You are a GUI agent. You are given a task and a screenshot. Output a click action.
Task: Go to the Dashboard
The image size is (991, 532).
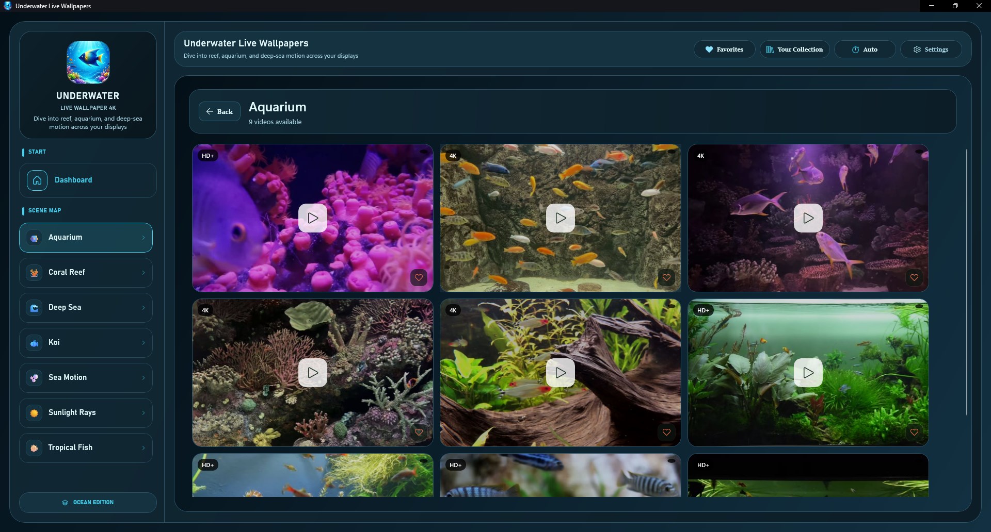88,180
